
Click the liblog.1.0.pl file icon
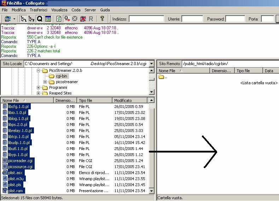pos(5,119)
